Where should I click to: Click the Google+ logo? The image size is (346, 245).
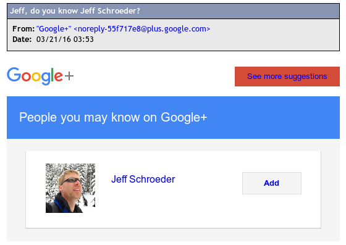[x=40, y=76]
